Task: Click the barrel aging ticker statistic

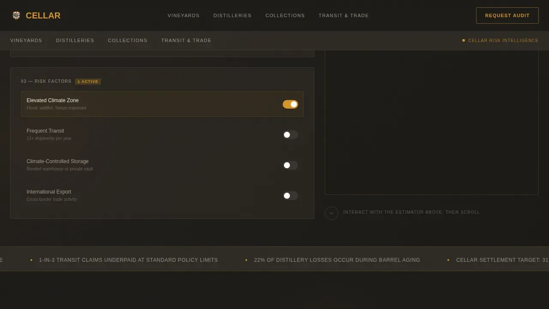Action: pyautogui.click(x=337, y=260)
